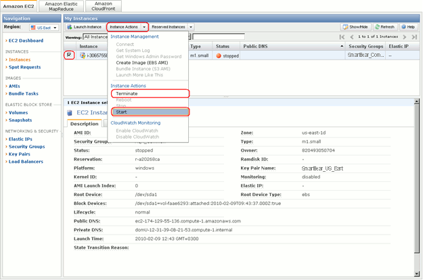The width and height of the screenshot is (423, 280).
Task: Click the greyed-out Disable CloudWatch entry
Action: 137,137
